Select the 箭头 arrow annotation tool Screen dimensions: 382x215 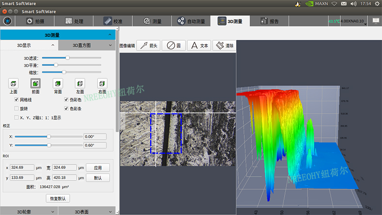pyautogui.click(x=148, y=45)
